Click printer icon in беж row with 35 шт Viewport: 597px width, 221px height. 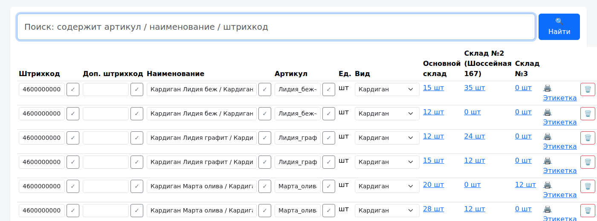click(x=548, y=88)
